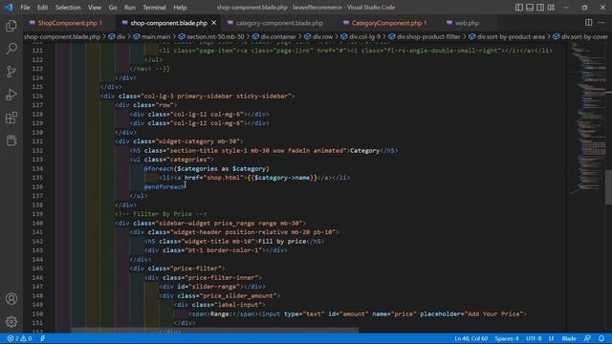This screenshot has height=344, width=612.
Task: Select div.shop-product-fillter breadcrumb
Action: pos(428,36)
